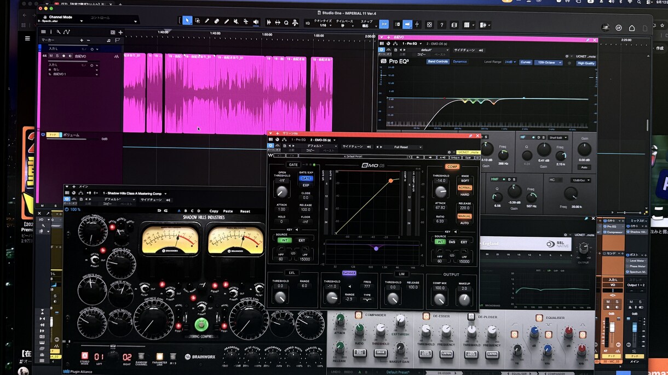
Task: Select EXT source in EMO-D5 Gate key section
Action: (x=301, y=241)
